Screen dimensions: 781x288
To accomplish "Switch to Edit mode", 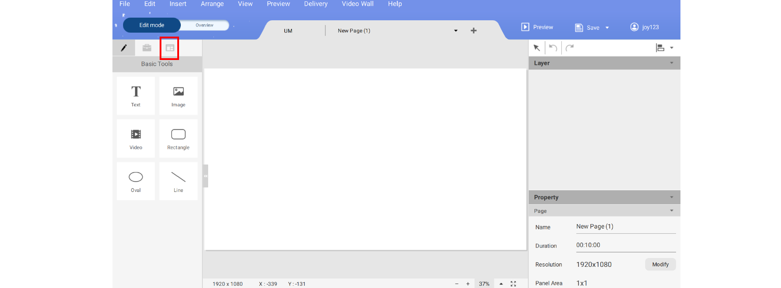I will (152, 25).
